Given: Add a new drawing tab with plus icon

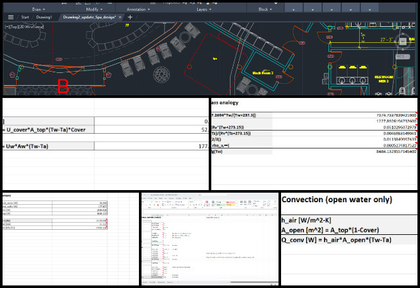Looking at the screenshot, I should [x=130, y=17].
